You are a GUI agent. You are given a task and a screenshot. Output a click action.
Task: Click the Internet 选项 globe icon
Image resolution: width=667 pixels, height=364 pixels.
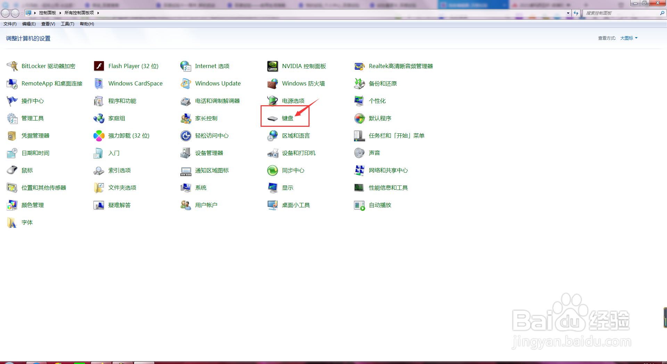[186, 66]
